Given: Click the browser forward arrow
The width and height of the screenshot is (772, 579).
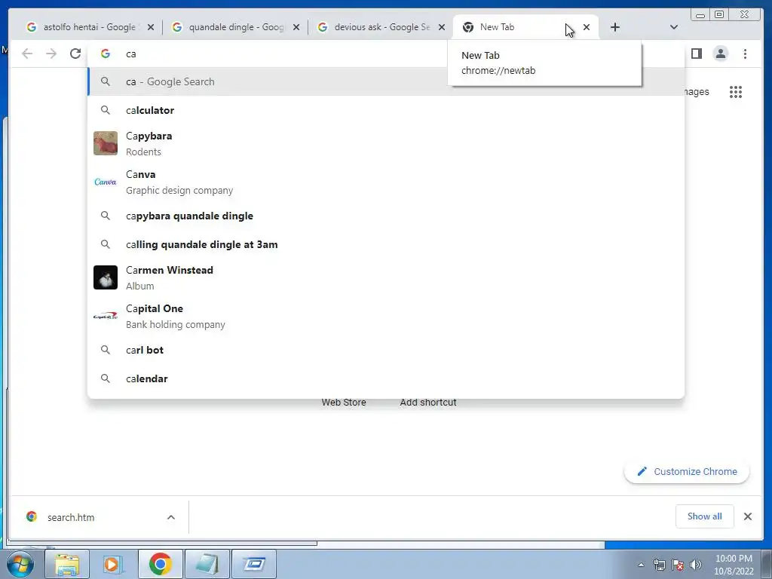Looking at the screenshot, I should (x=51, y=54).
